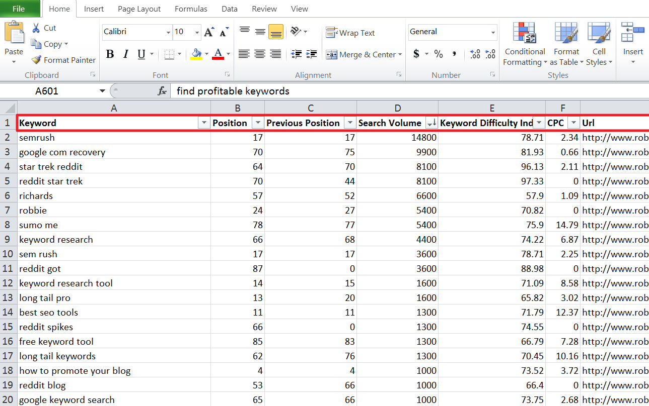
Task: Click the Format Painter button
Action: tap(62, 60)
